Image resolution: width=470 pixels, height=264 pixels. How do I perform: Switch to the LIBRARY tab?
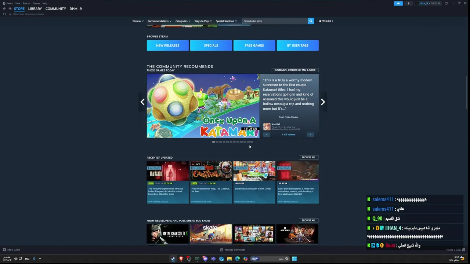click(35, 8)
